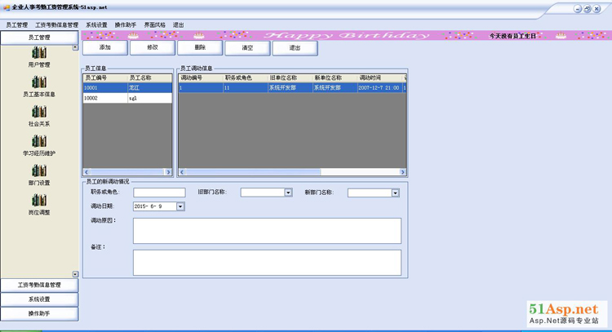The width and height of the screenshot is (612, 332).
Task: Open the 员工管理 menu in menu bar
Action: [x=16, y=24]
